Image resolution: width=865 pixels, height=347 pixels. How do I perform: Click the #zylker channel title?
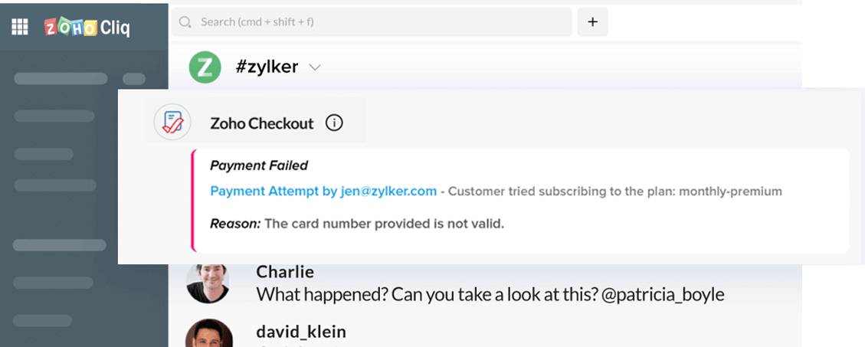(267, 67)
